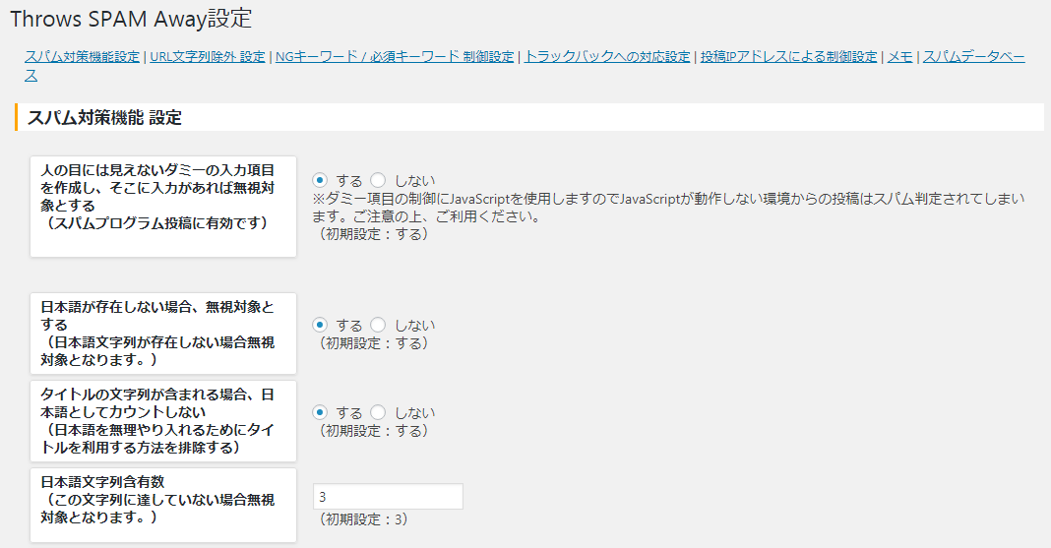Open 投稿IPアドレスによる制御設定 link

coord(789,57)
